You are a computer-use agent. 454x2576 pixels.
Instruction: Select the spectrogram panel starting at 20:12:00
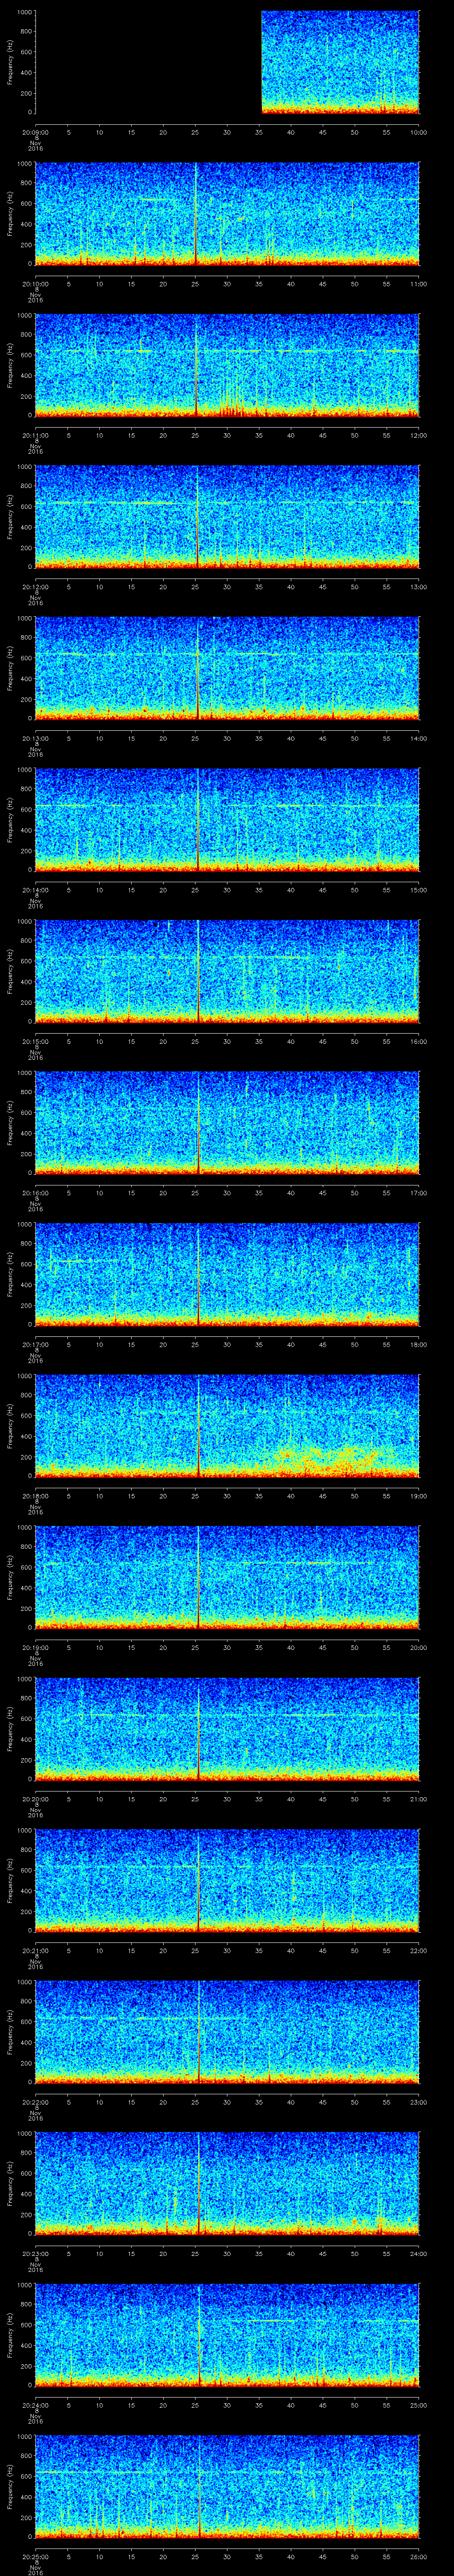[227, 517]
